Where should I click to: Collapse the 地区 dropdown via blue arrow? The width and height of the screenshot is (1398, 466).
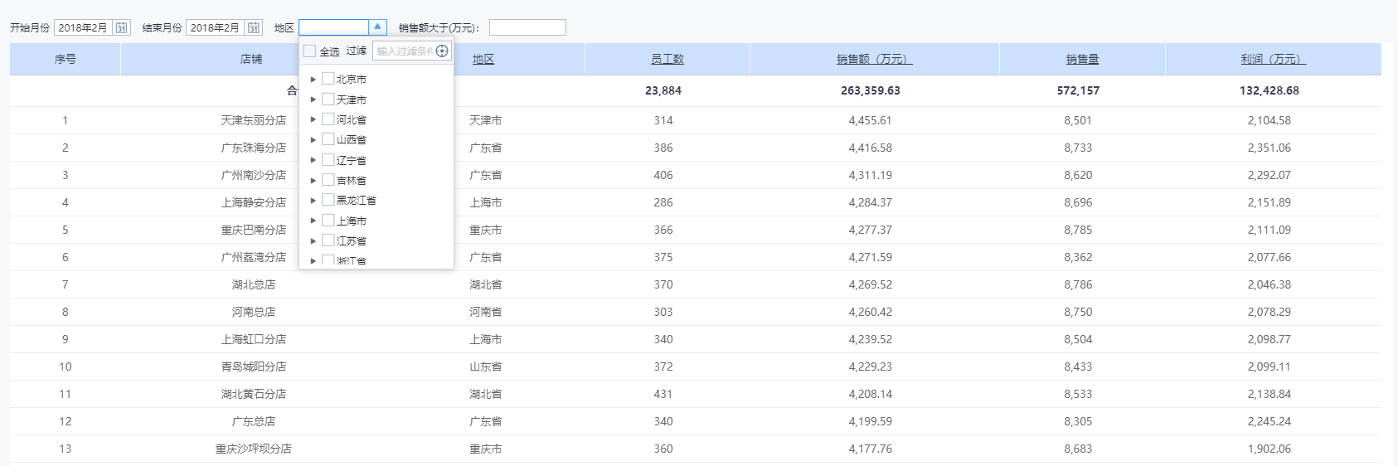click(x=377, y=27)
